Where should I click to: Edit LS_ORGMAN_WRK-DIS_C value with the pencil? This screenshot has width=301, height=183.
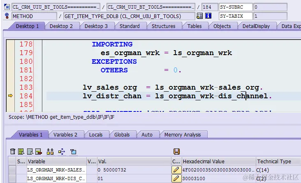(x=176, y=178)
